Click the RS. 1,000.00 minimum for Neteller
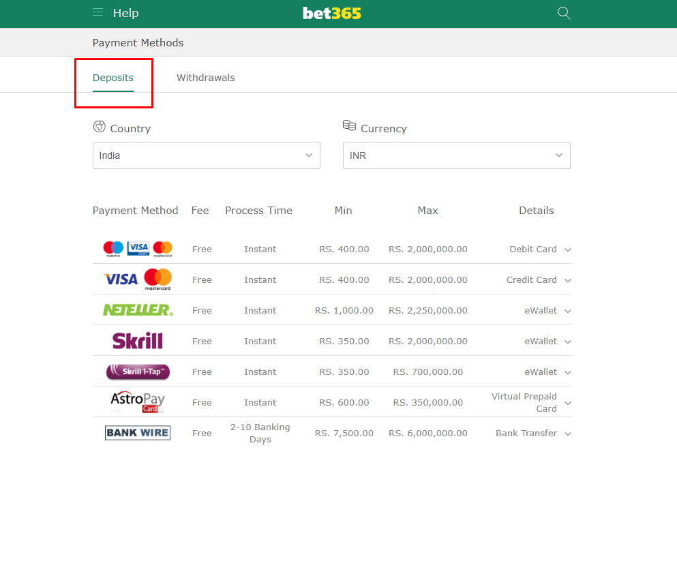This screenshot has height=576, width=677. [x=344, y=310]
